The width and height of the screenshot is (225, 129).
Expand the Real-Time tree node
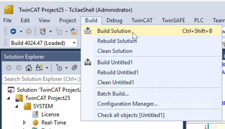(24, 123)
